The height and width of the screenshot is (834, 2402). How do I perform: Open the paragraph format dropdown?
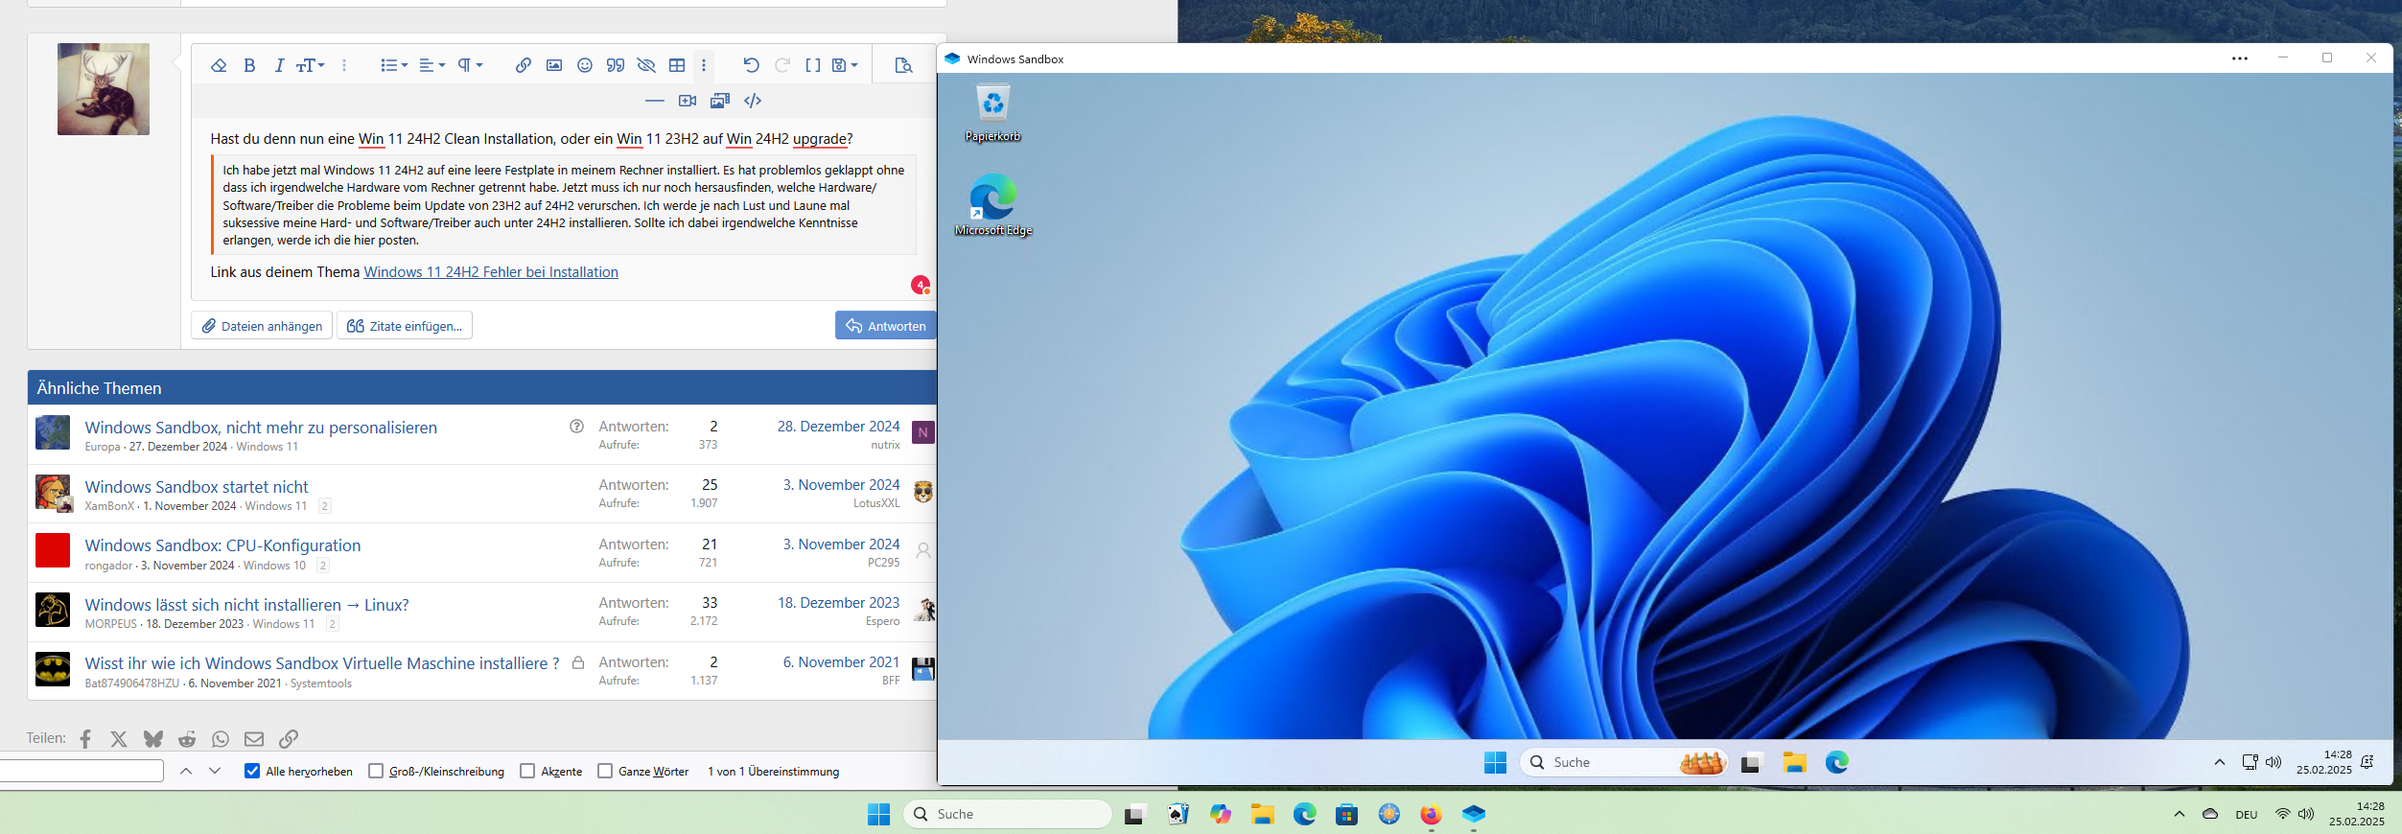tap(470, 65)
